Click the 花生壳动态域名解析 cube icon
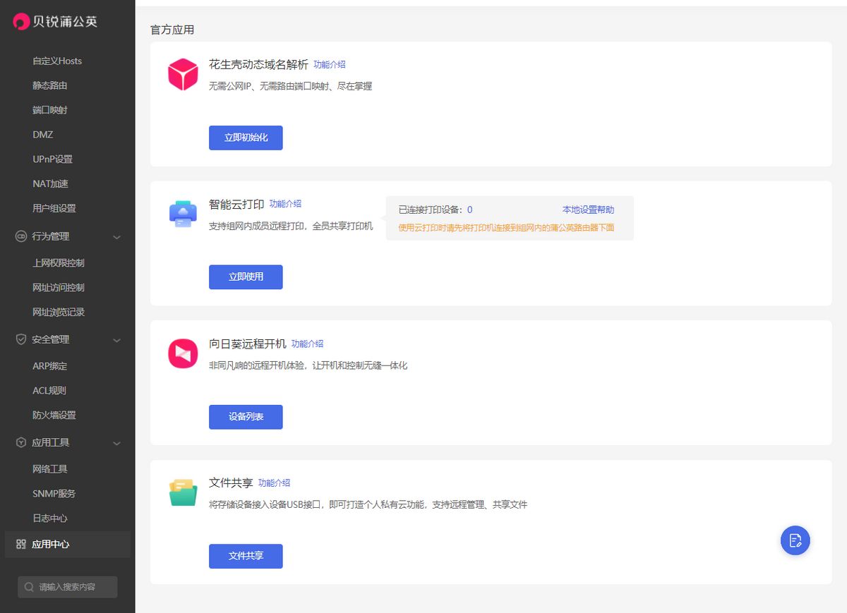 pyautogui.click(x=183, y=75)
